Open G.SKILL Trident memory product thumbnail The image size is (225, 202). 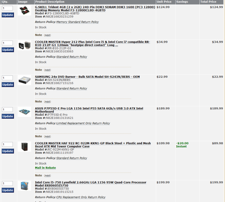24,10
